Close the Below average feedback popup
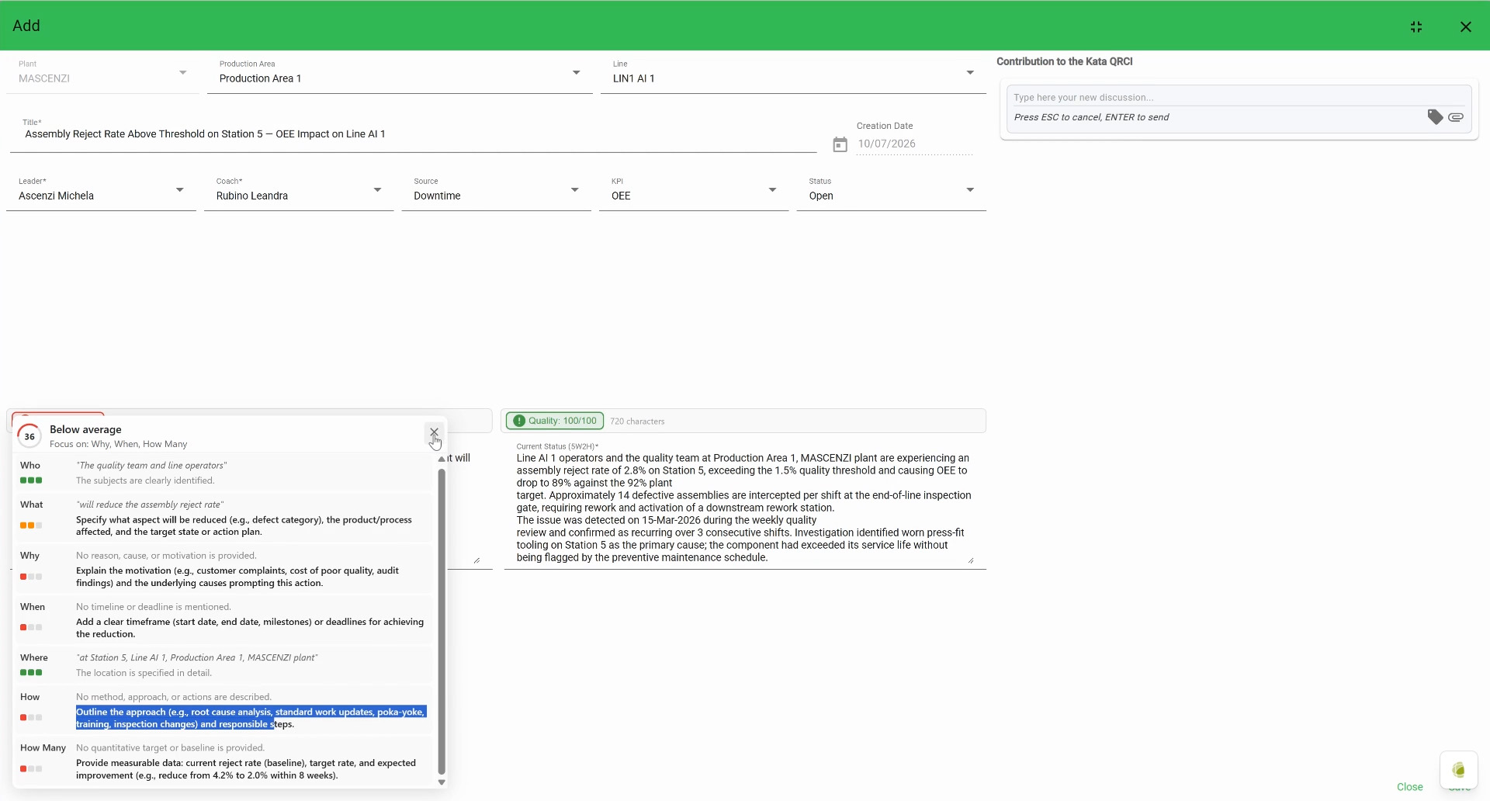 435,432
